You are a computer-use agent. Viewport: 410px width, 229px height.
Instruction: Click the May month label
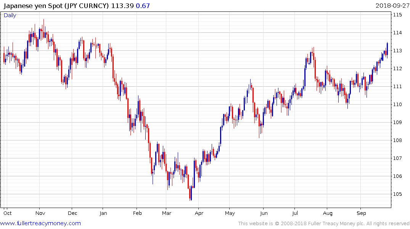point(230,213)
